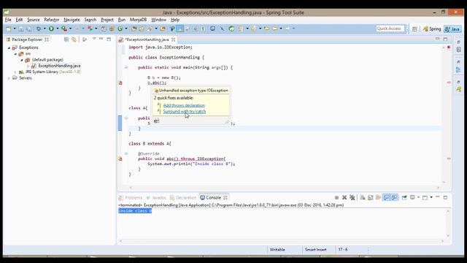Close the Console view tab

coord(225,198)
